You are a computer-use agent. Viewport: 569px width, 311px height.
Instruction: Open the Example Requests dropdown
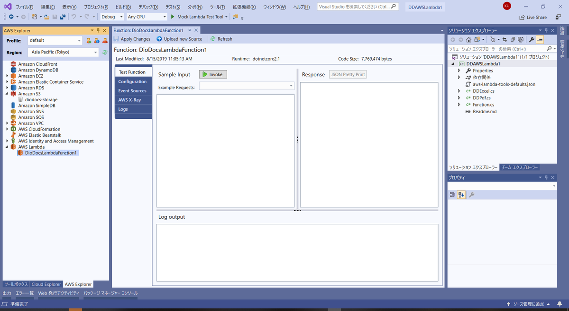point(247,86)
